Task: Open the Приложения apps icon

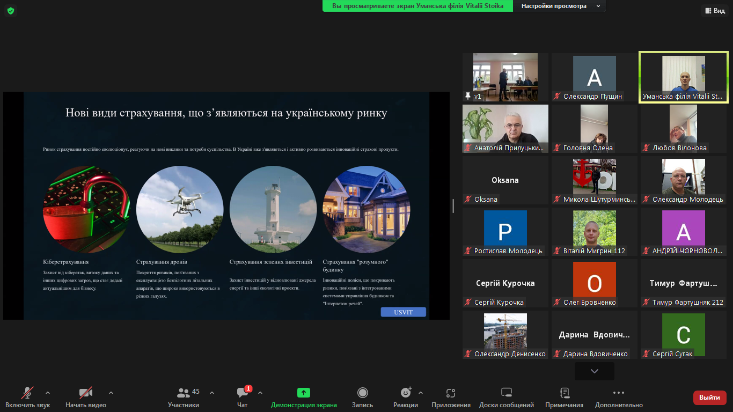Action: (x=451, y=393)
